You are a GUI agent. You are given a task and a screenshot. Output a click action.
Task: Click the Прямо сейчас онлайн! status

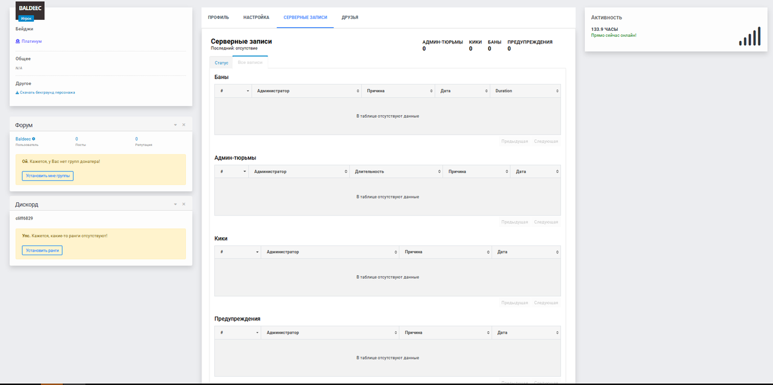[x=614, y=36]
